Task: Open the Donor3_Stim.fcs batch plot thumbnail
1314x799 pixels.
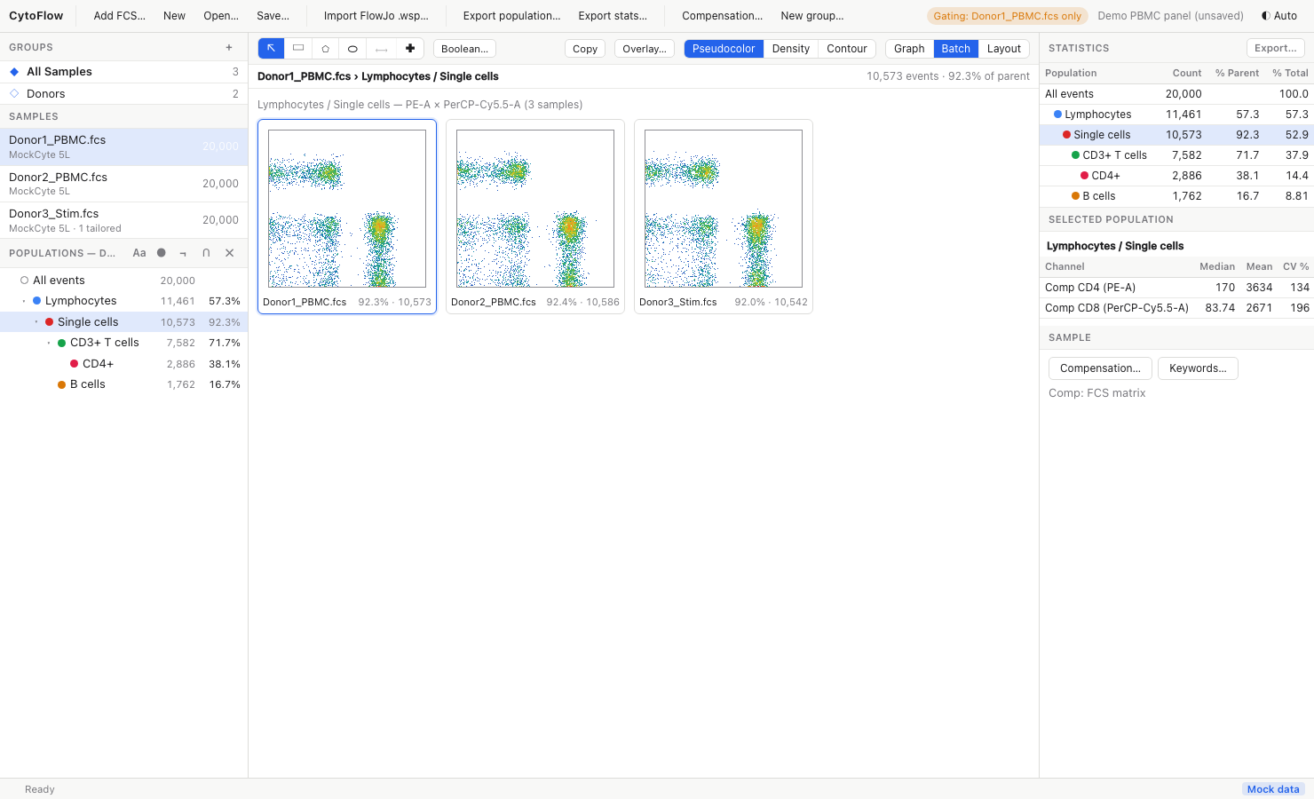Action: (x=724, y=217)
